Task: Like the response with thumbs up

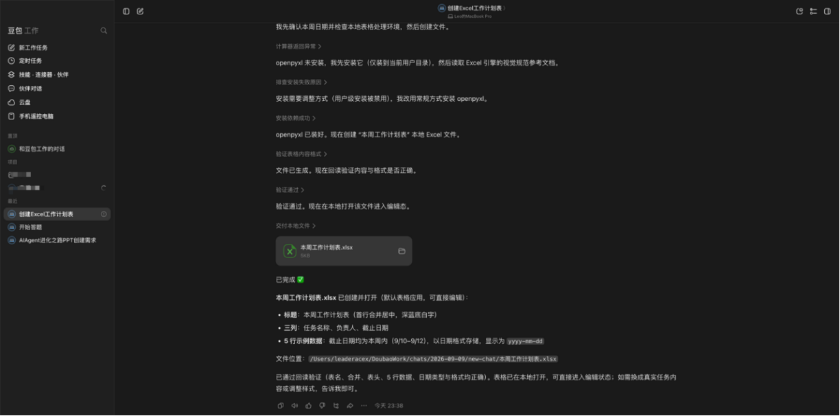Action: tap(308, 406)
